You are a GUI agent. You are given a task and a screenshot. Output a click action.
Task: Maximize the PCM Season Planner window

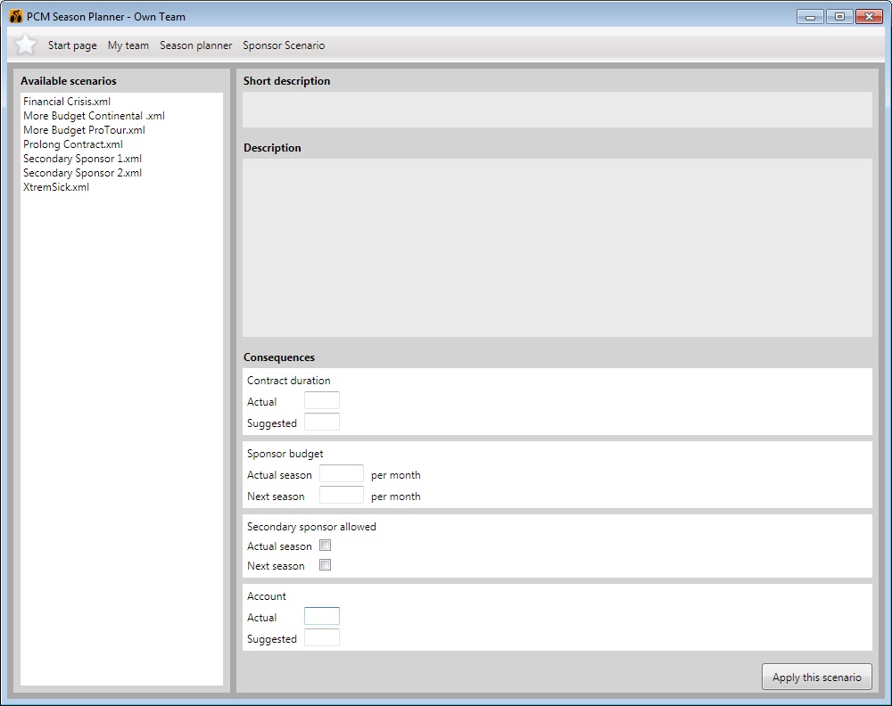coord(838,16)
